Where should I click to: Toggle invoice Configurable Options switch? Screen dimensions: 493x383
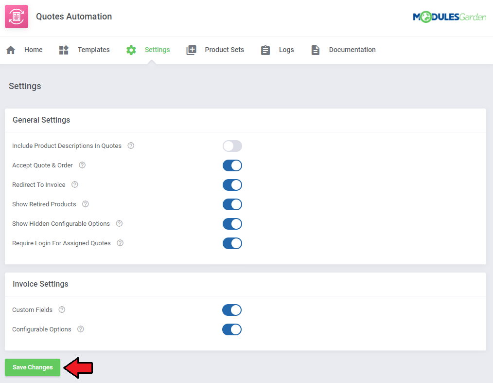pyautogui.click(x=232, y=330)
